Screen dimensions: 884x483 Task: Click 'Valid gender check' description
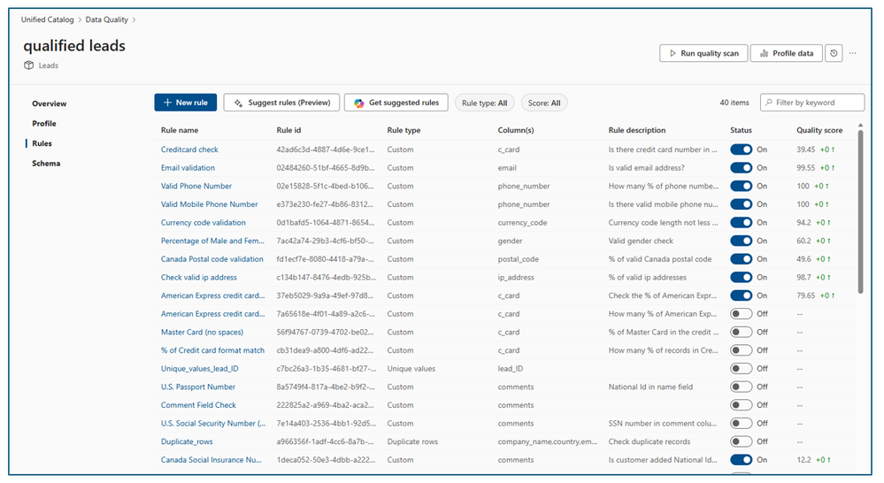(x=641, y=241)
